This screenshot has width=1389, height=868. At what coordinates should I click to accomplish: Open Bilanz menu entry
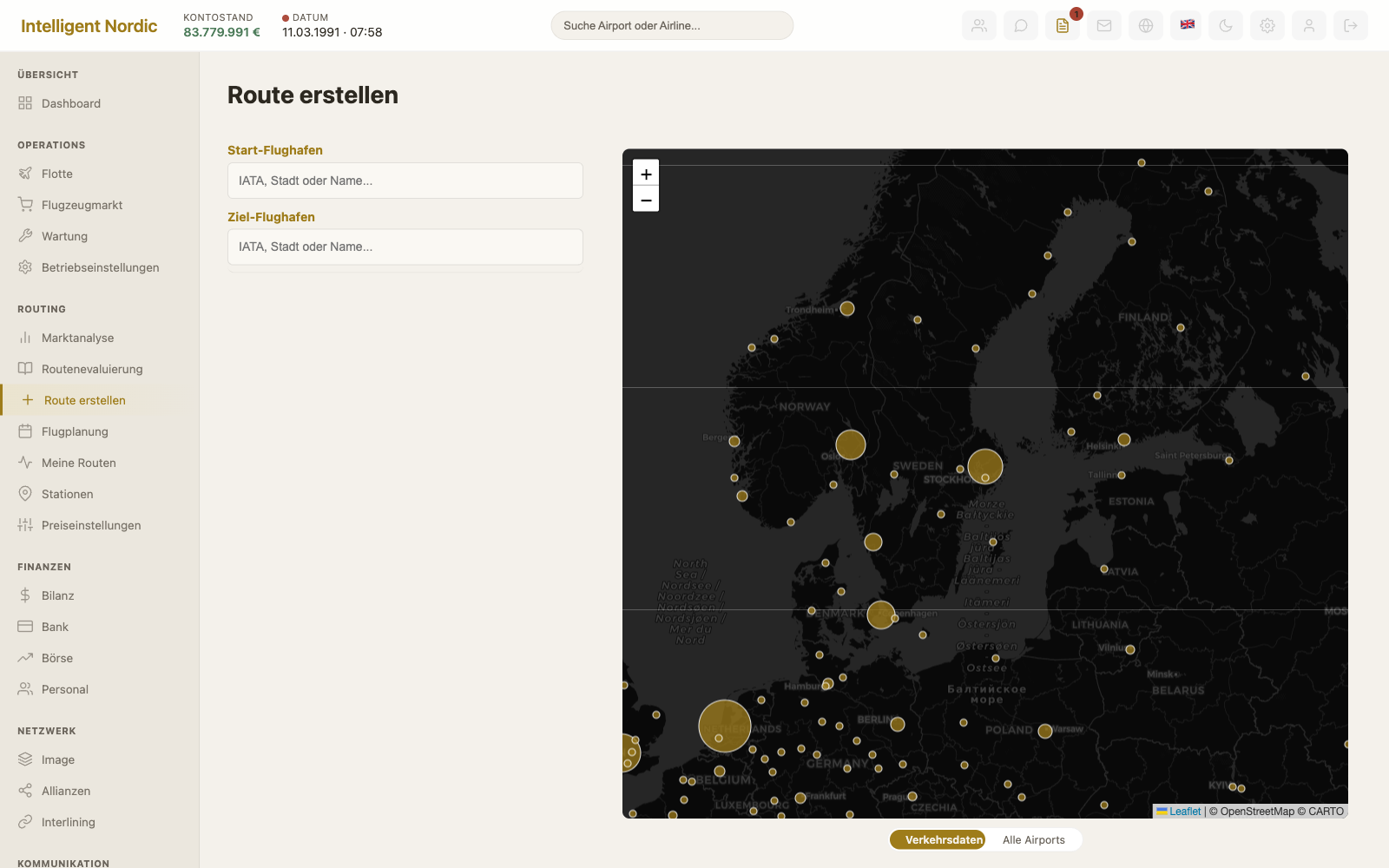[x=99, y=595]
